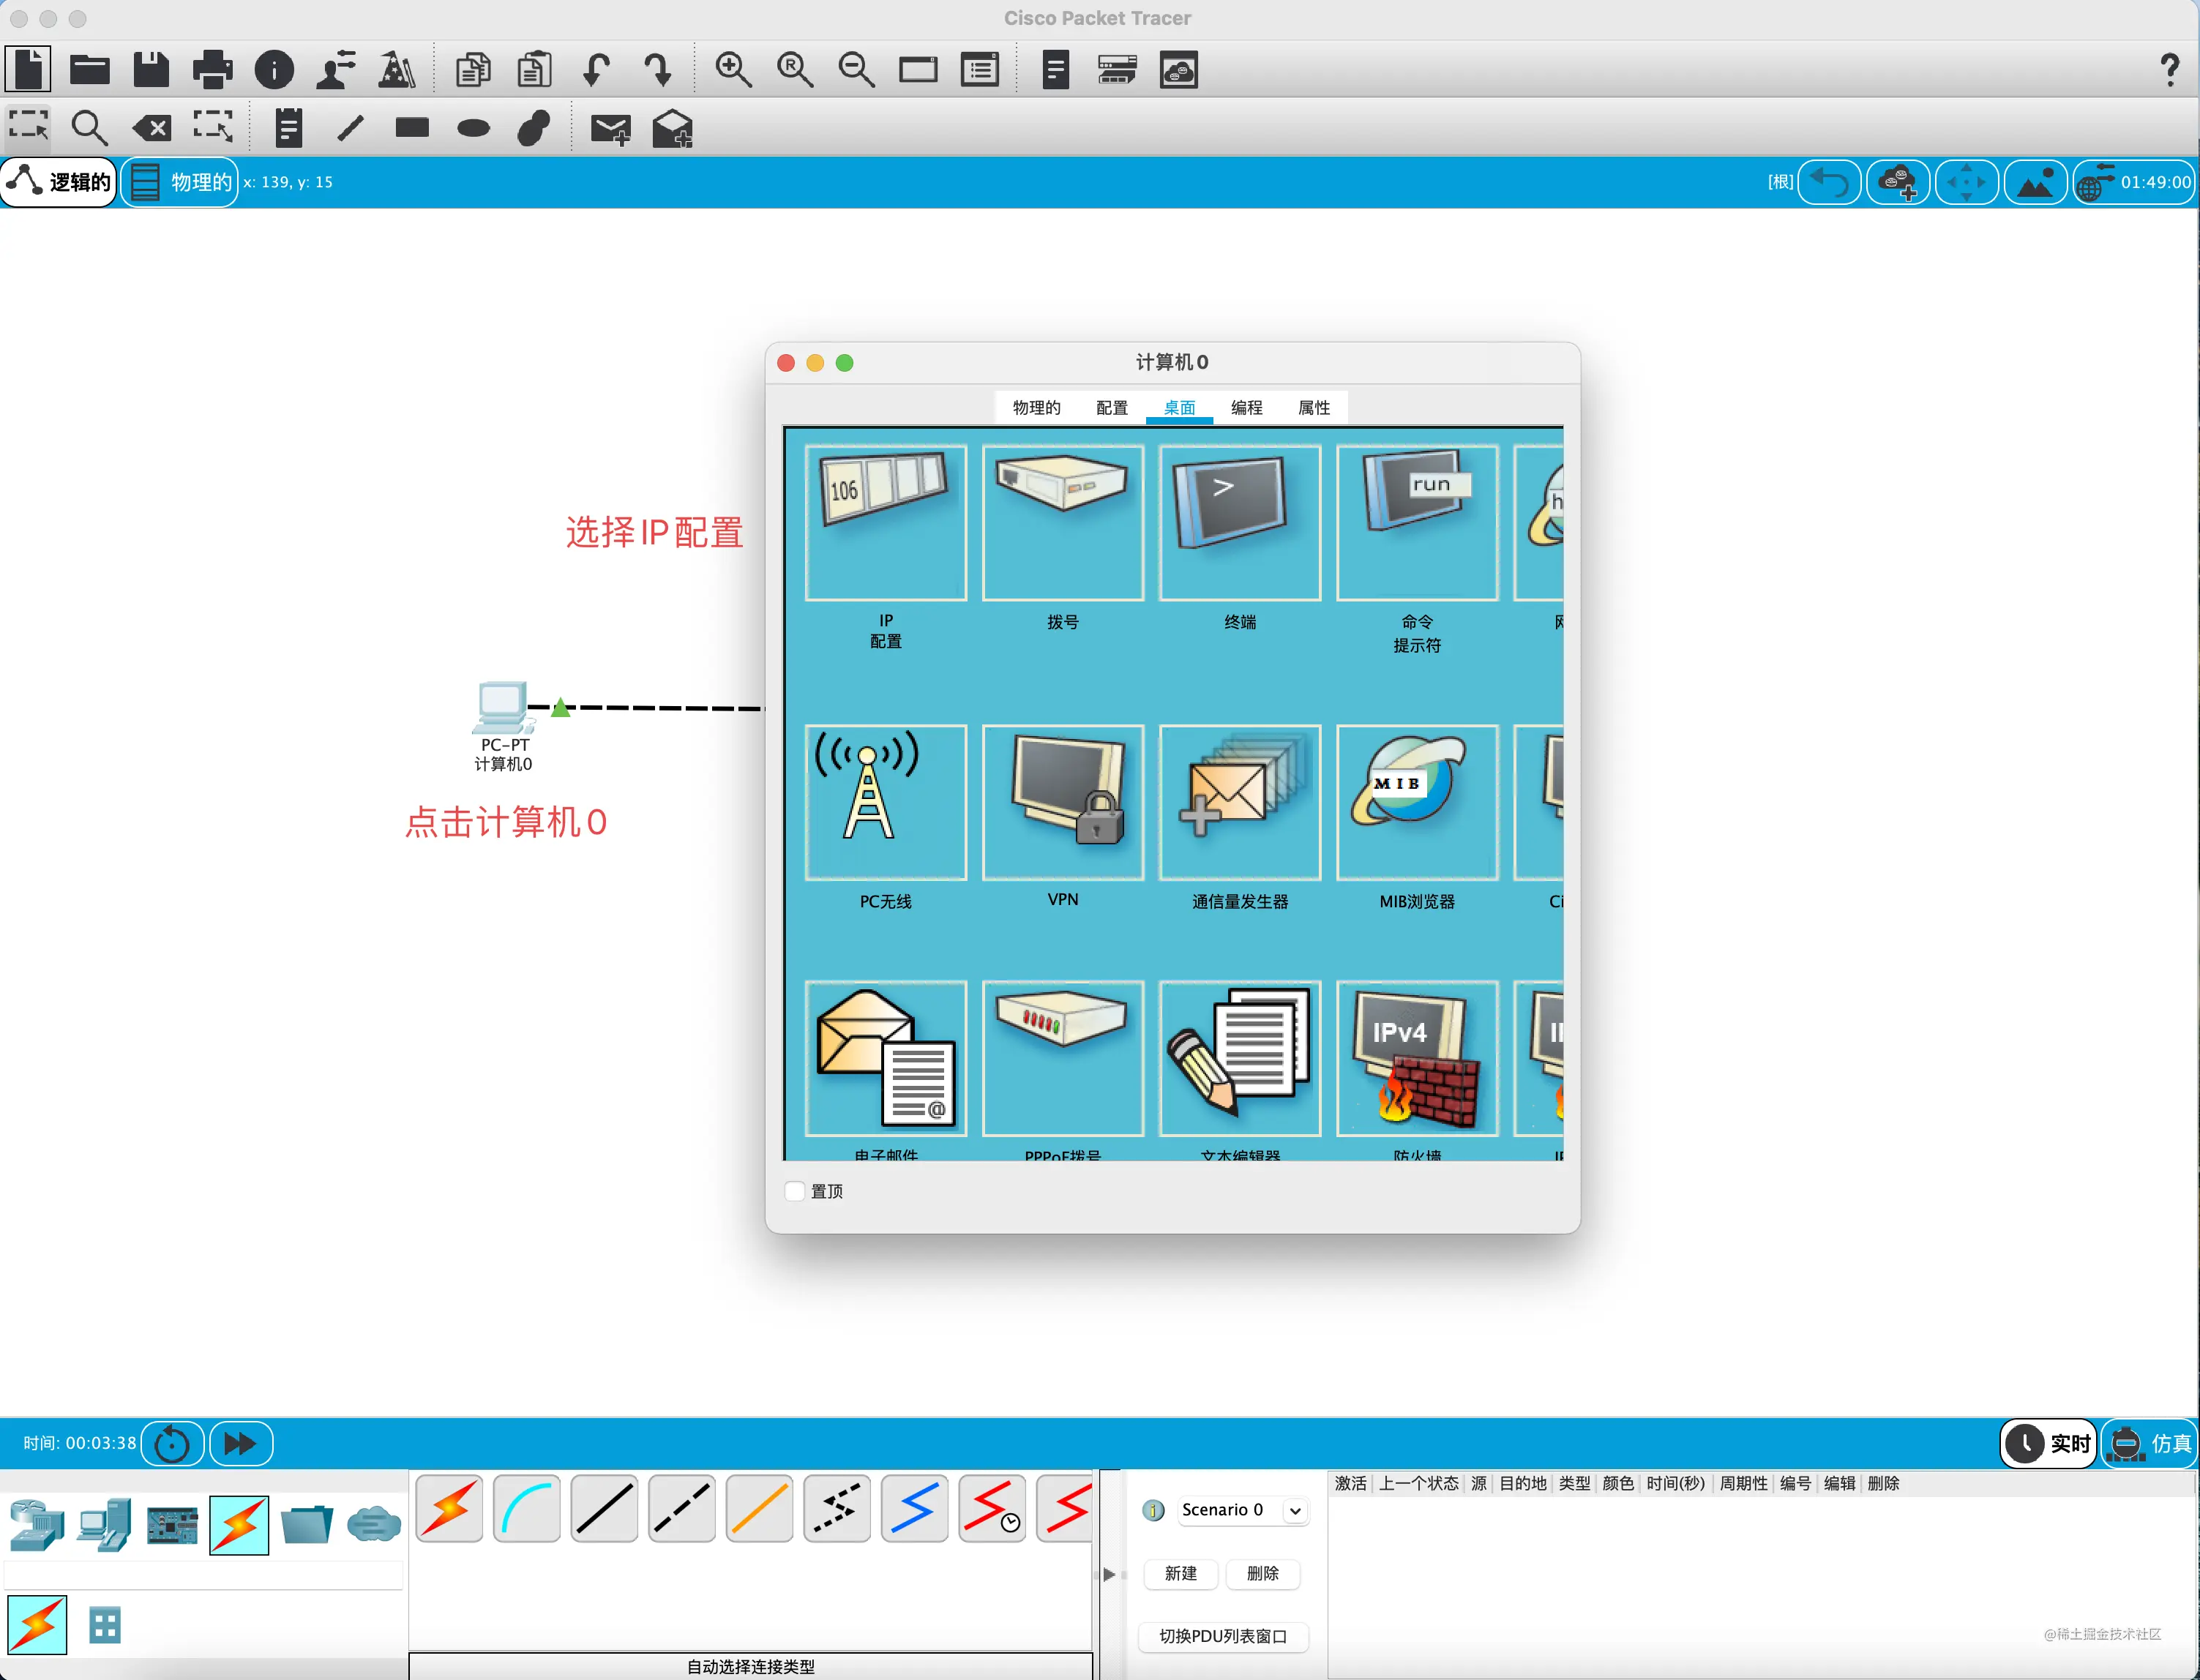Select the 桌面 tab

[1179, 407]
